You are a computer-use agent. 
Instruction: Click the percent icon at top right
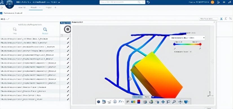[230, 19]
